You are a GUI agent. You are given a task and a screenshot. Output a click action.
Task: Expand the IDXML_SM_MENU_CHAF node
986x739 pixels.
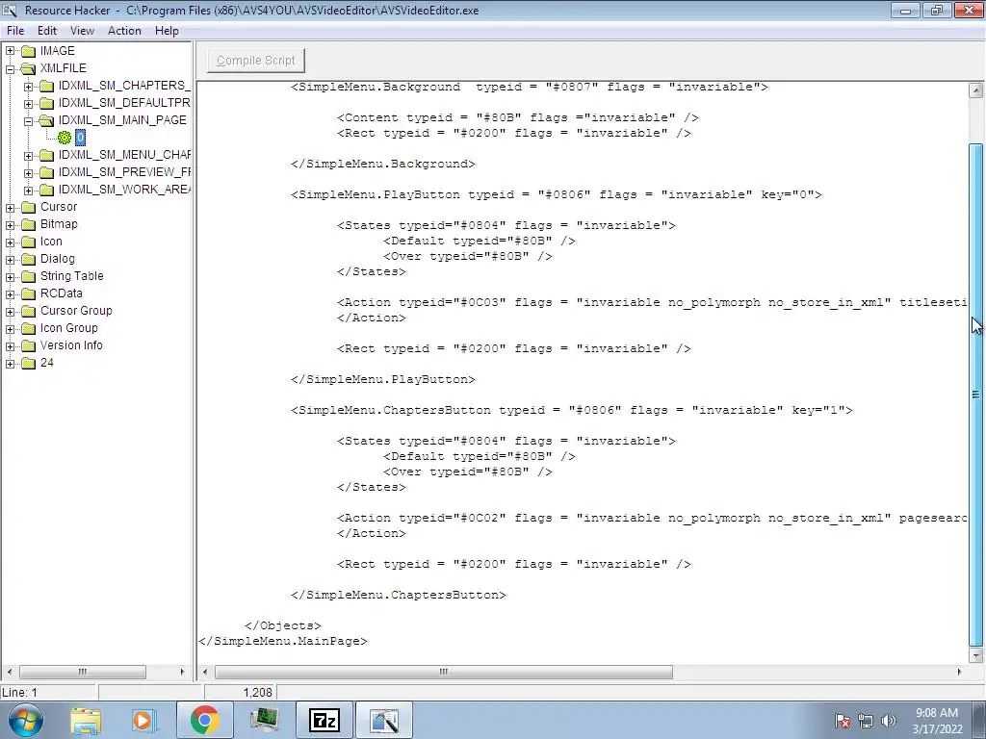pos(28,155)
